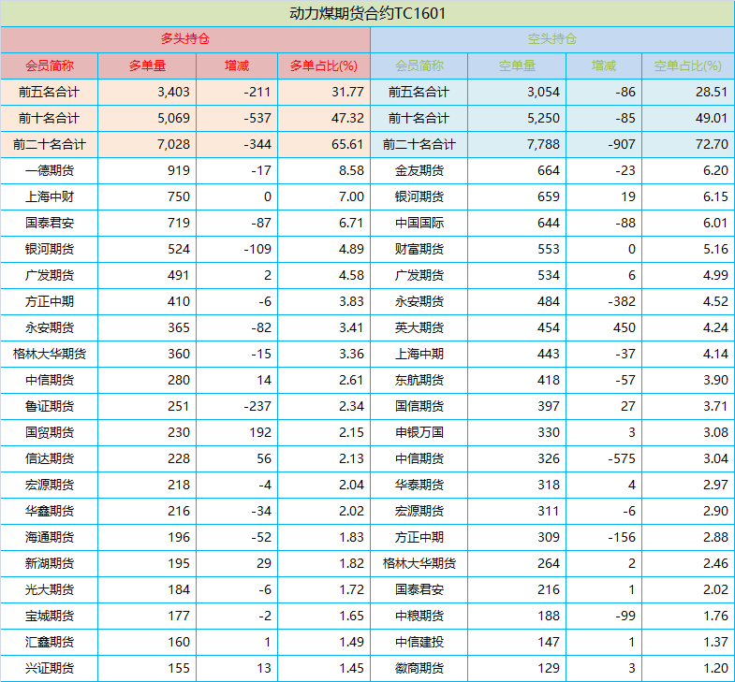Select short share 6.20 for 金友期货
This screenshot has height=682, width=735.
pos(715,170)
